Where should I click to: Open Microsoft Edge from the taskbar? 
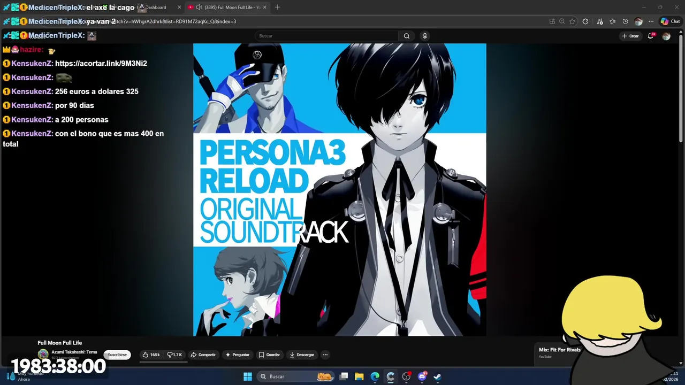(375, 376)
